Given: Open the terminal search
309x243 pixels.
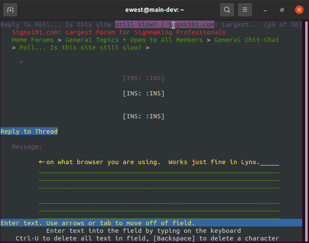Looking at the screenshot, I should (x=227, y=10).
